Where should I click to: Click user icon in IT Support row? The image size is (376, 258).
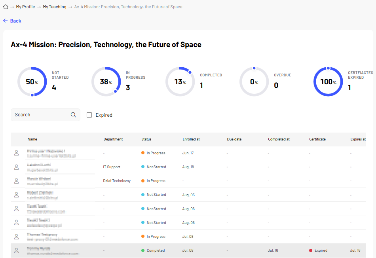coord(16,167)
